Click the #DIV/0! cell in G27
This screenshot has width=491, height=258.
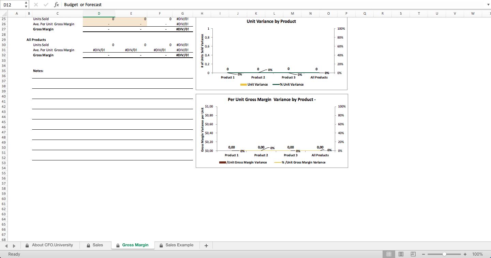click(182, 29)
